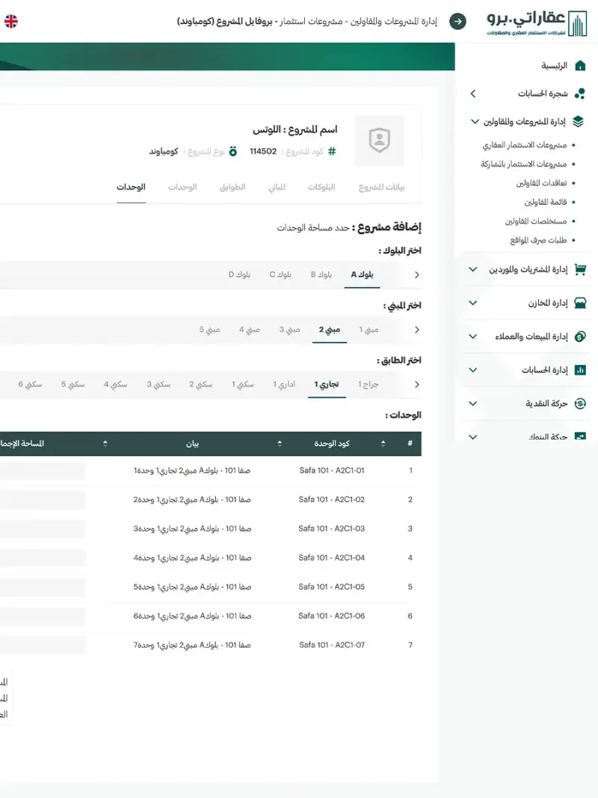Select the بلوك C tab
The height and width of the screenshot is (798, 598).
click(x=280, y=274)
